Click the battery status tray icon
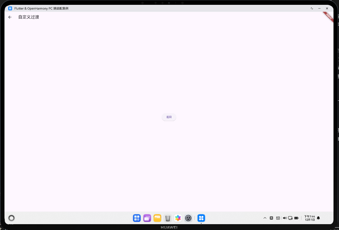This screenshot has height=230, width=339. (x=296, y=218)
